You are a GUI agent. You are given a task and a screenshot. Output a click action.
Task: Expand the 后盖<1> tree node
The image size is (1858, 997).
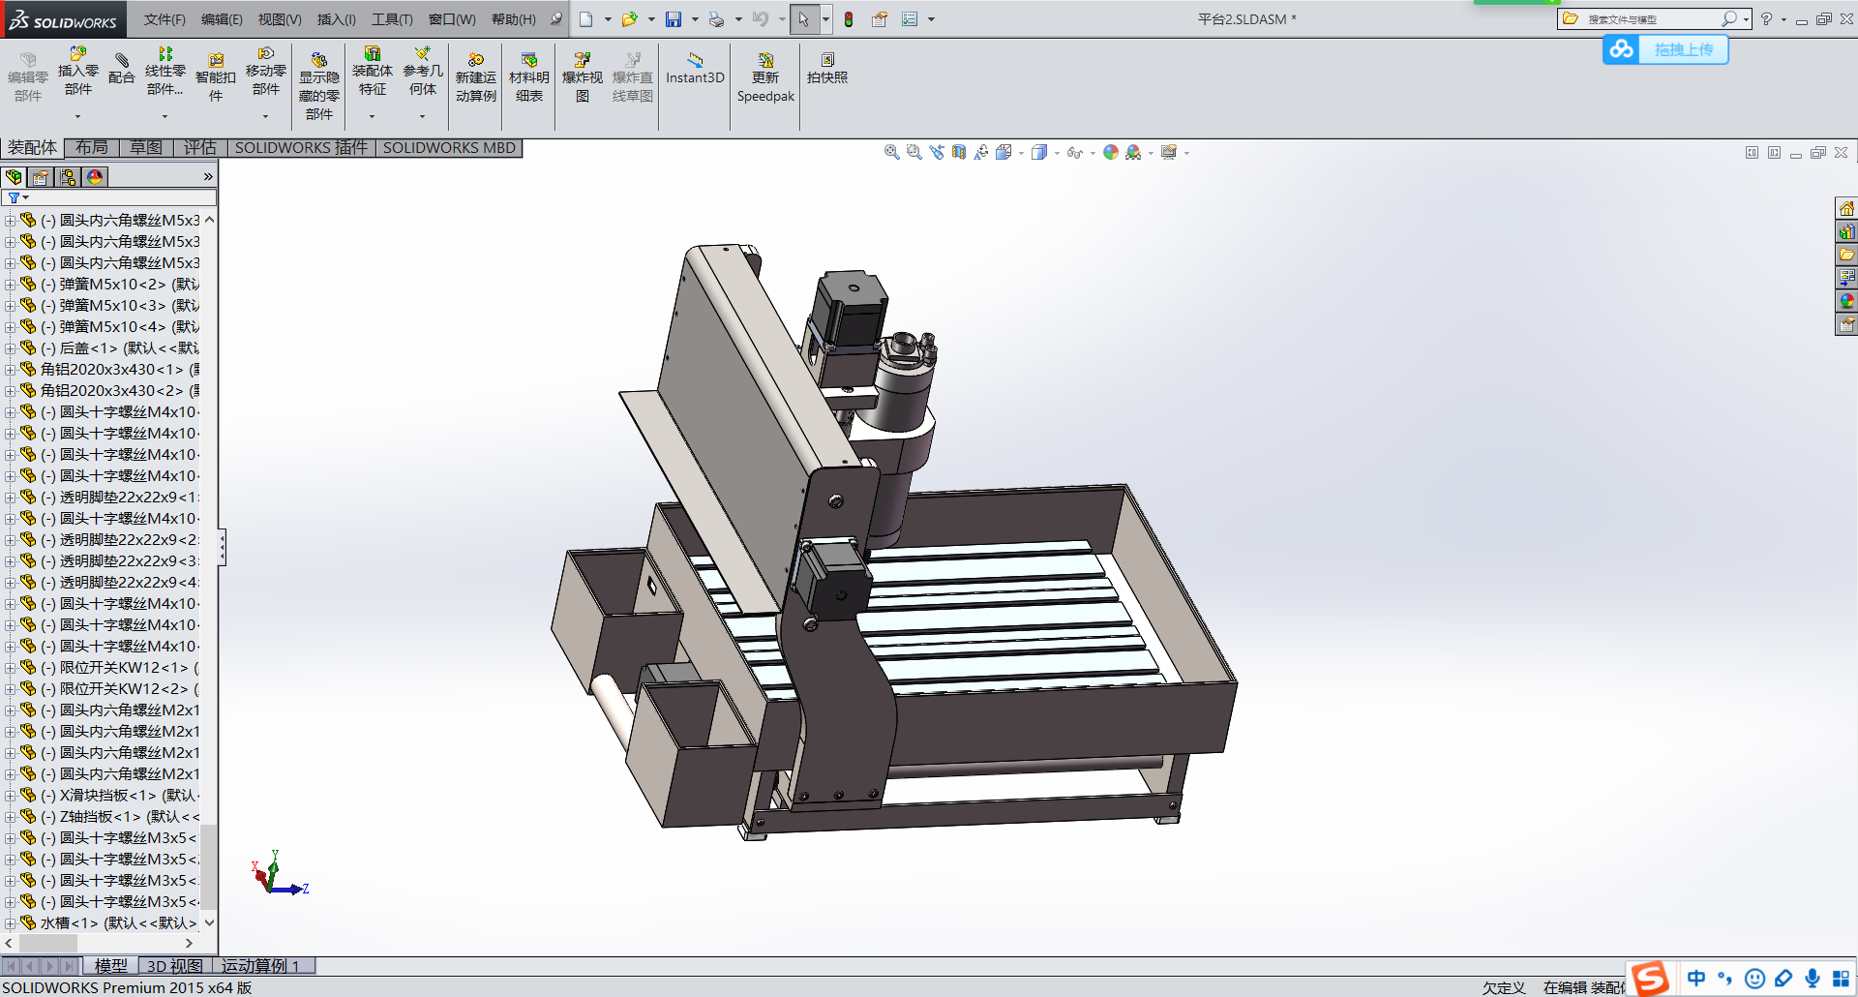coord(10,348)
